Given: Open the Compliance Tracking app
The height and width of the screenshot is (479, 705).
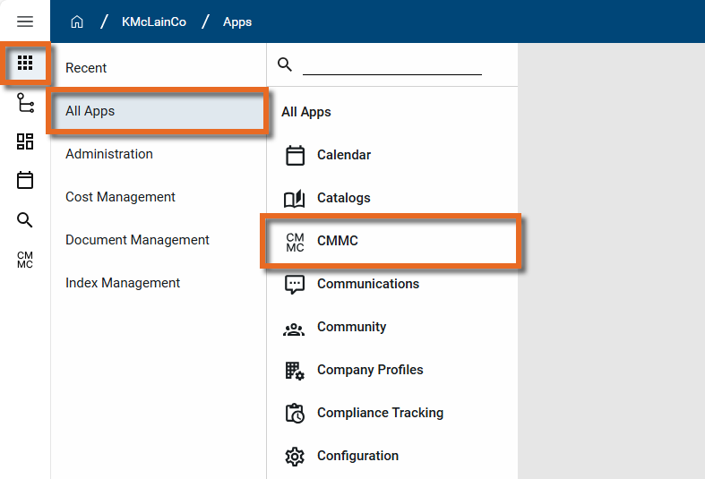Looking at the screenshot, I should tap(380, 413).
